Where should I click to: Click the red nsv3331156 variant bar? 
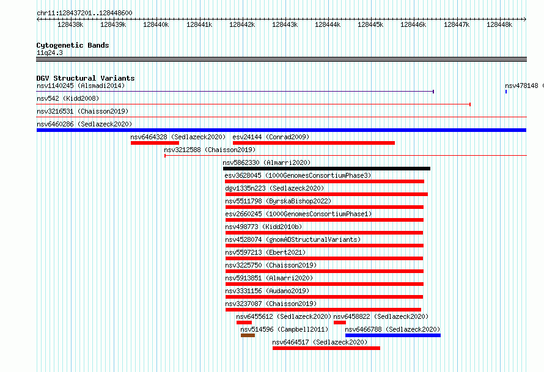tap(324, 297)
